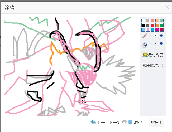Click the undo arrow icon

(x=93, y=122)
